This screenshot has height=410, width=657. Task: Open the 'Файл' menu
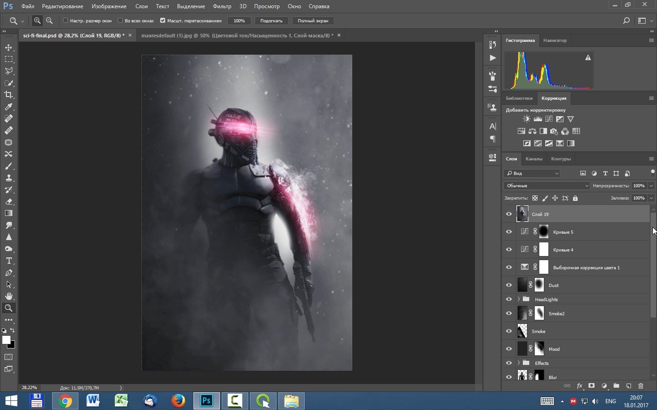click(28, 6)
